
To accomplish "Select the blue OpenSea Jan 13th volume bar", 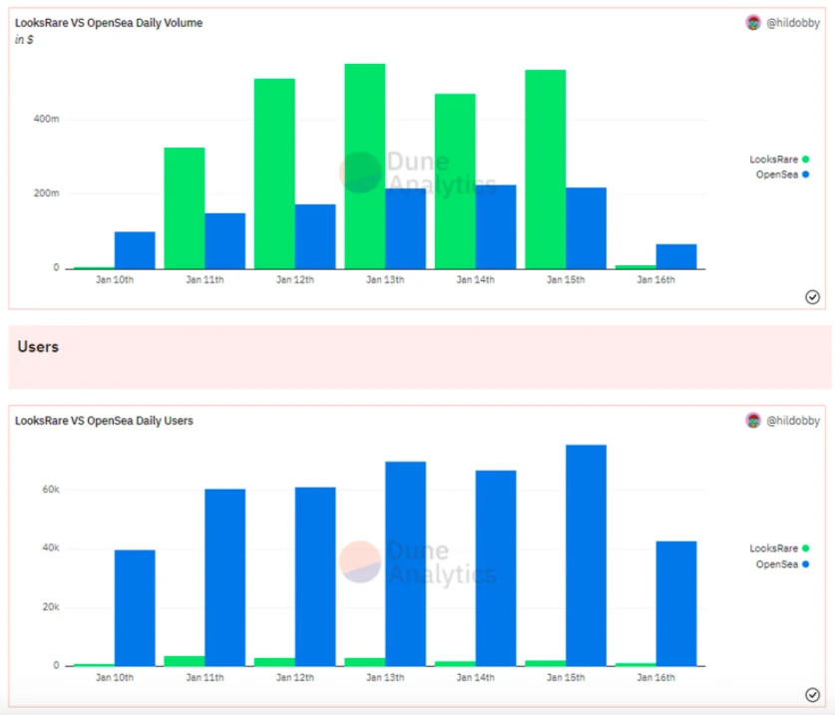I will (x=405, y=229).
